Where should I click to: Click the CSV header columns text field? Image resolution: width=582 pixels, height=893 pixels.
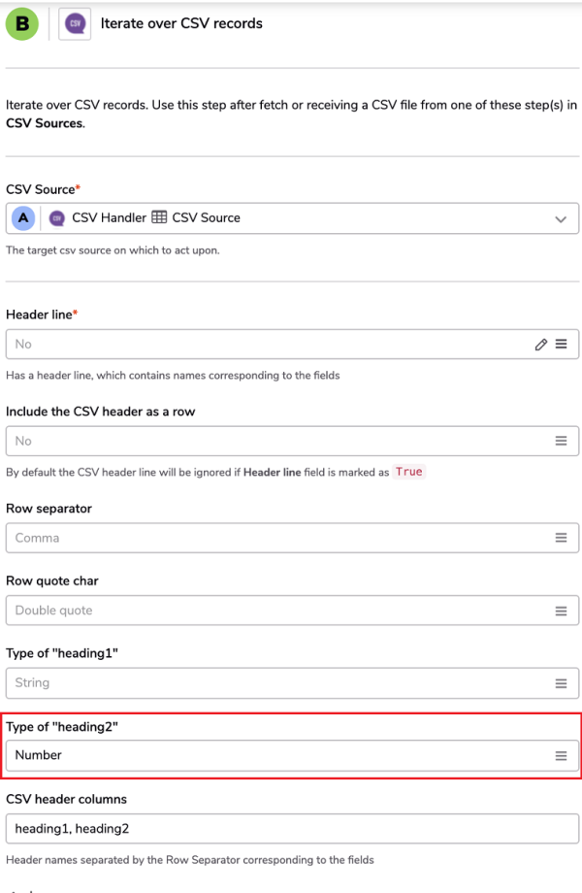292,829
